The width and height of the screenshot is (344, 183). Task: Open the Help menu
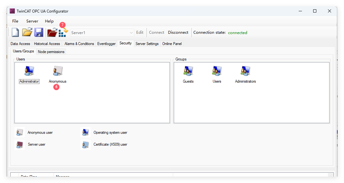[x=49, y=21]
